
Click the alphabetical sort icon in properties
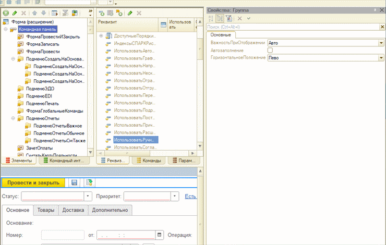click(211, 18)
